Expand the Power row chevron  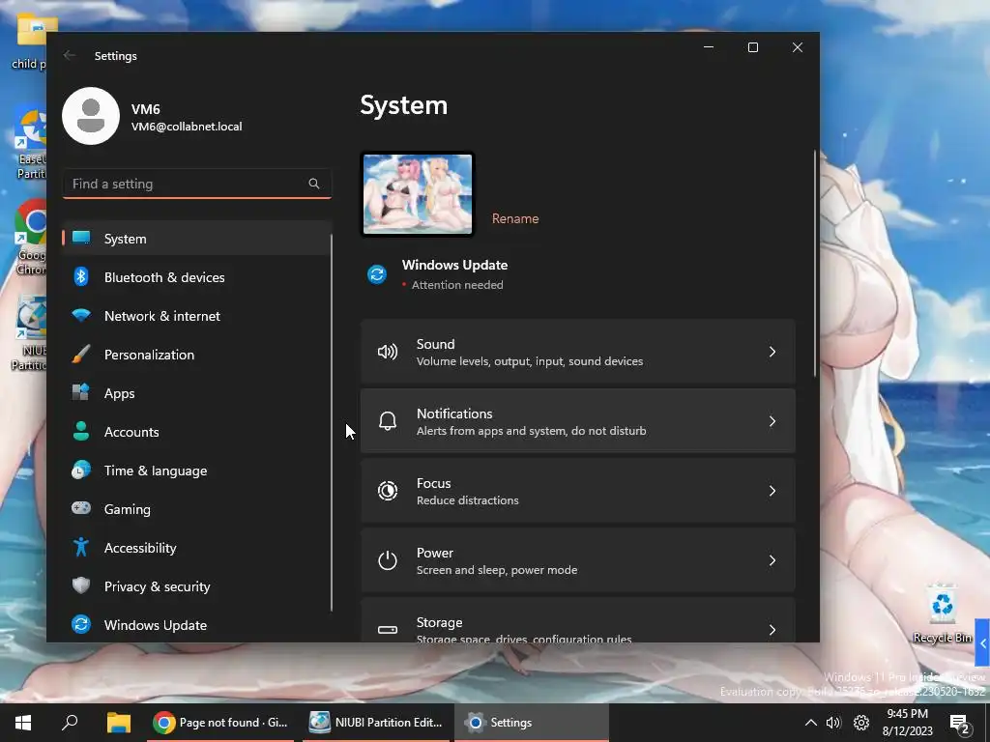click(x=772, y=559)
